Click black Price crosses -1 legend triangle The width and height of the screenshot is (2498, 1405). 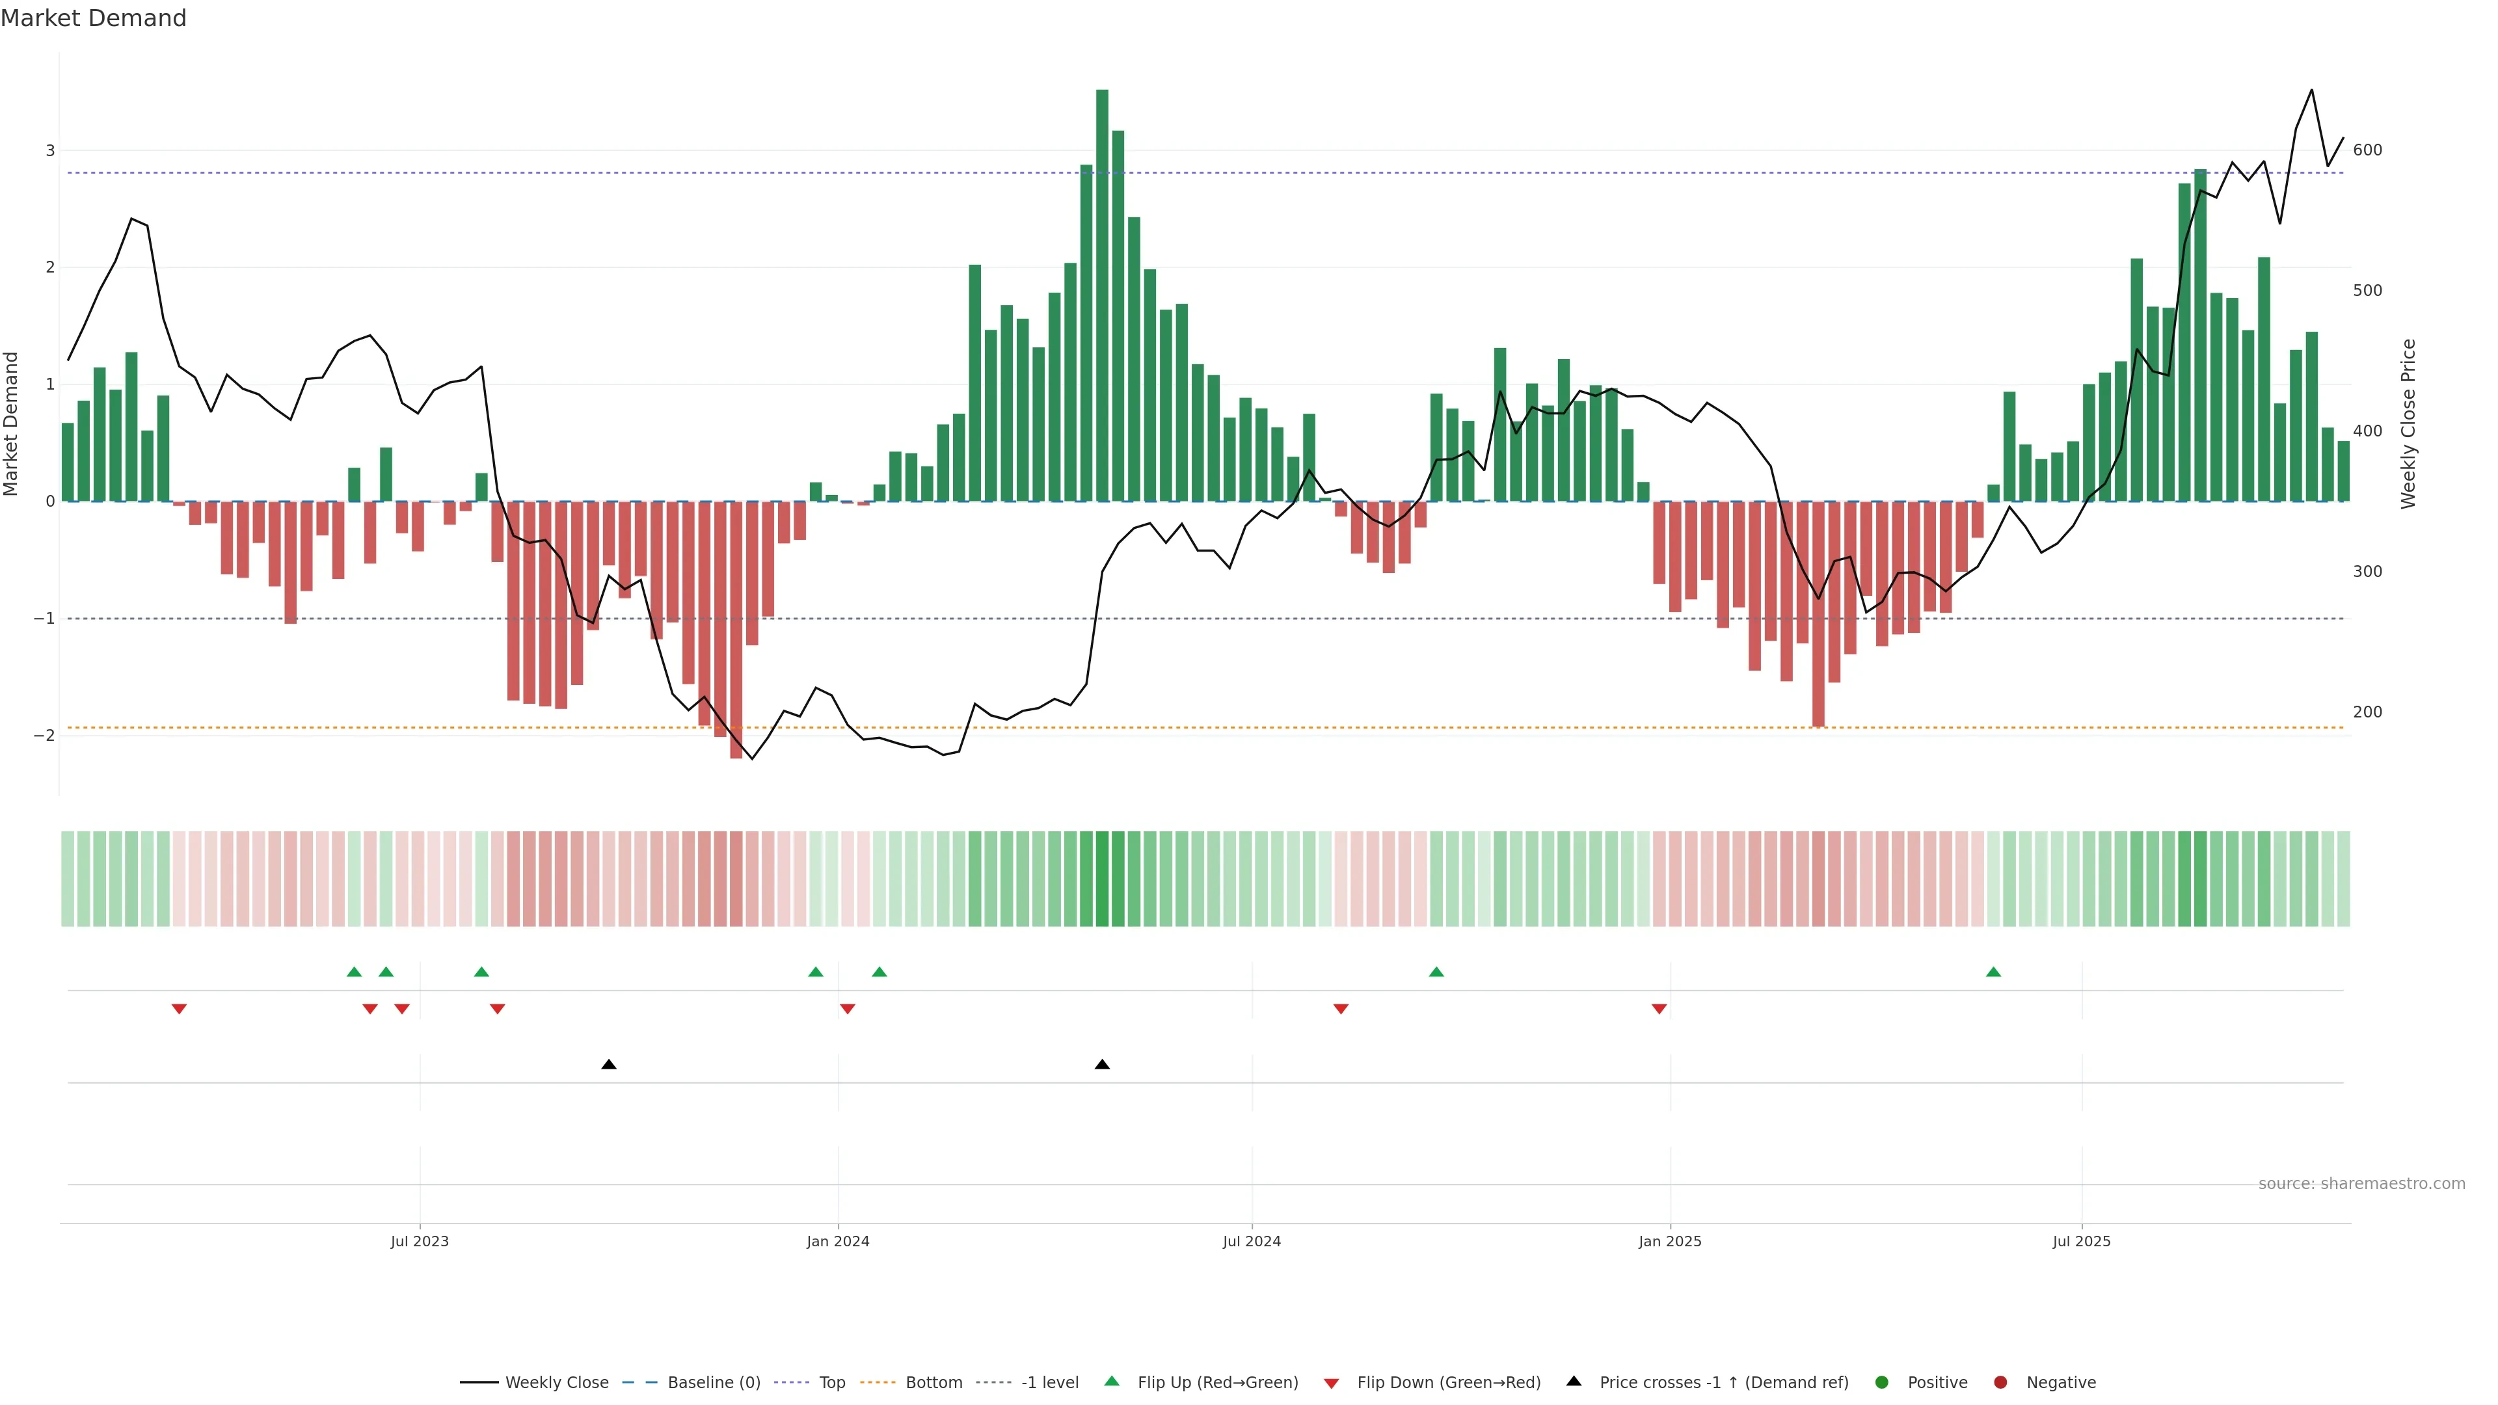1574,1382
